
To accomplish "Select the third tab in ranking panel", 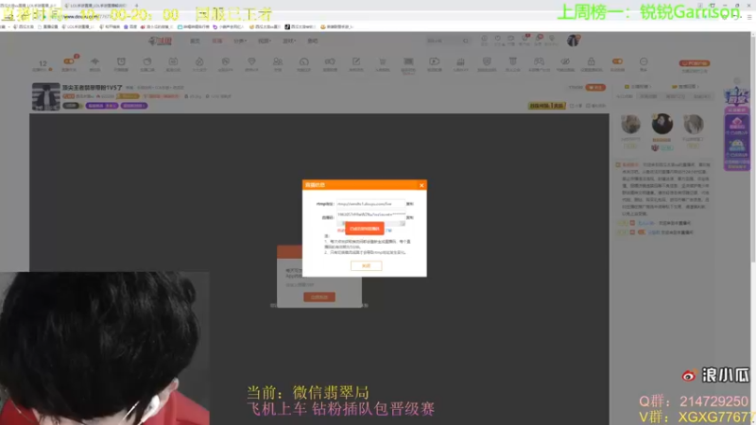I will 675,96.
